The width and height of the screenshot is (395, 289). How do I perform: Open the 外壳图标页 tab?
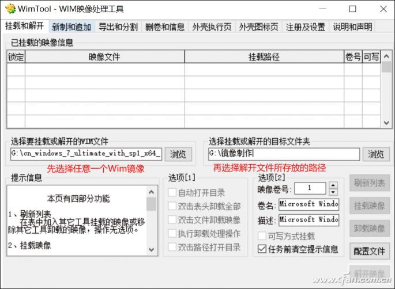pos(259,26)
